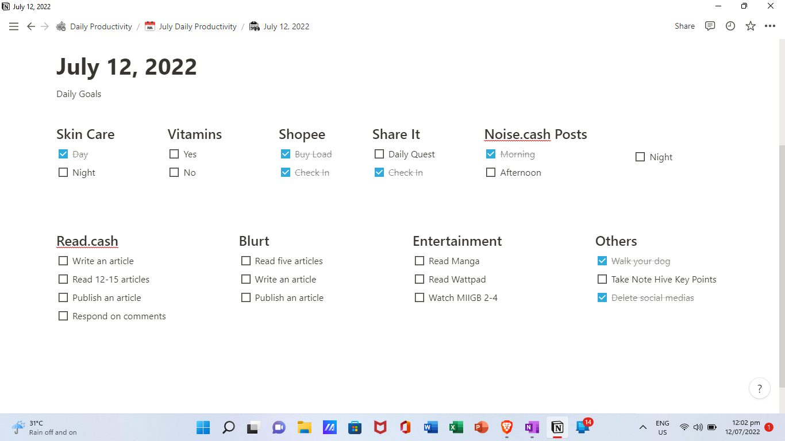The height and width of the screenshot is (441, 785).
Task: Open File Explorer from the taskbar
Action: pos(304,427)
